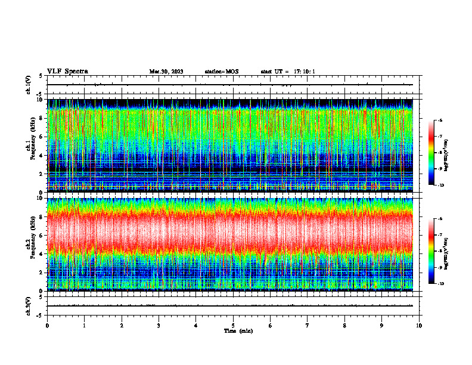Click the "-10" tick on ch.2 colorbar
Image resolution: width=472 pixels, height=365 pixels.
click(x=441, y=284)
